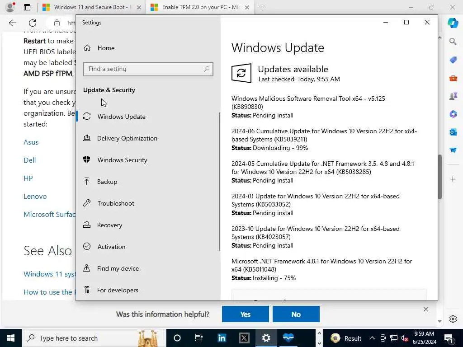Click the Settings gear on taskbar
The width and height of the screenshot is (463, 347).
click(266, 338)
